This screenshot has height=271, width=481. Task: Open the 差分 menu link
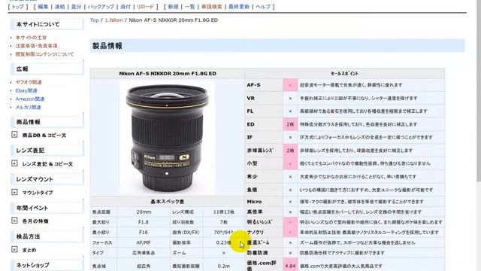tap(76, 7)
